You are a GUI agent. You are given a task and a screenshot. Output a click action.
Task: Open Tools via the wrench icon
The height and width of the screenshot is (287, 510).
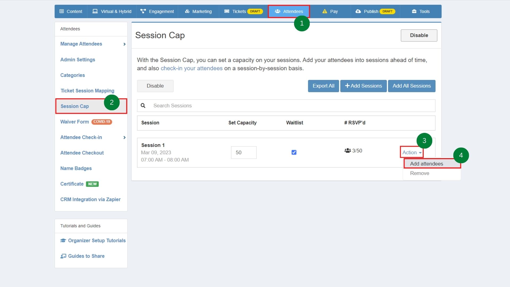click(x=414, y=11)
